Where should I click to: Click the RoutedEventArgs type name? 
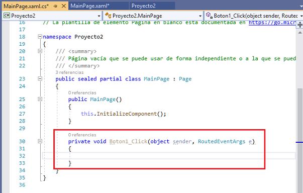pyautogui.click(x=222, y=141)
